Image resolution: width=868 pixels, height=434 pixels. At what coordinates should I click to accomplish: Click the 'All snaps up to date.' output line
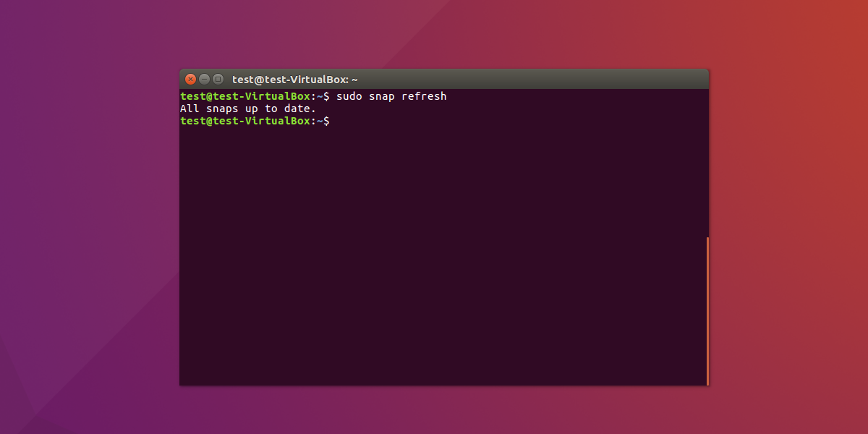pos(248,109)
